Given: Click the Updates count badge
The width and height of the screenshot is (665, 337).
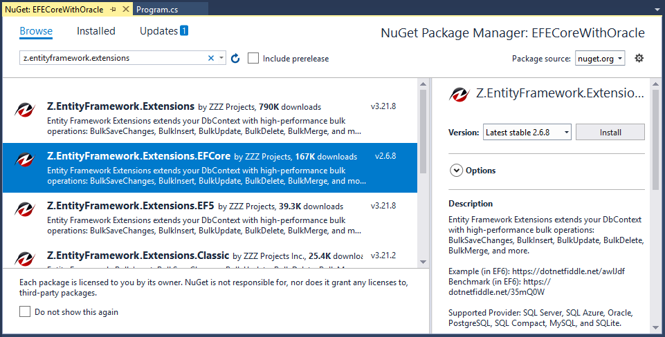Looking at the screenshot, I should (x=184, y=30).
